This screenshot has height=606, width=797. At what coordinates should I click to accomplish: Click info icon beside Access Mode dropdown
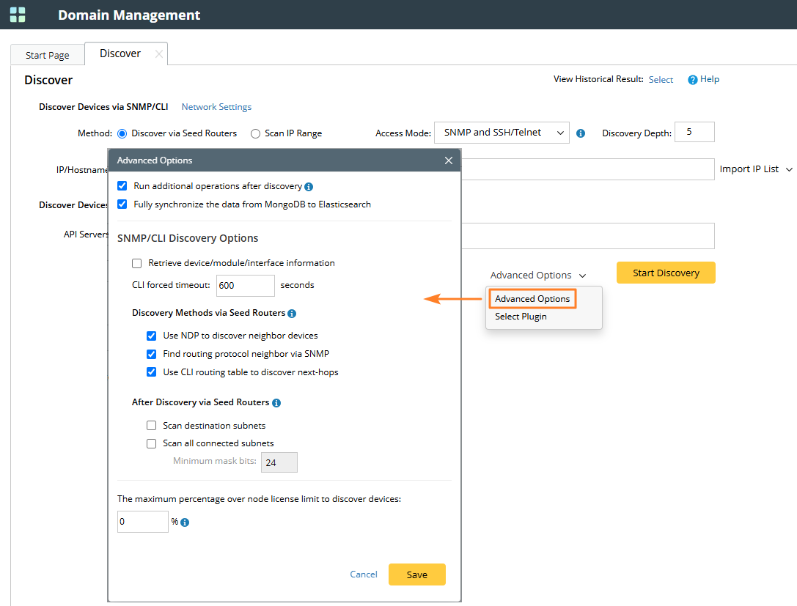pyautogui.click(x=581, y=133)
